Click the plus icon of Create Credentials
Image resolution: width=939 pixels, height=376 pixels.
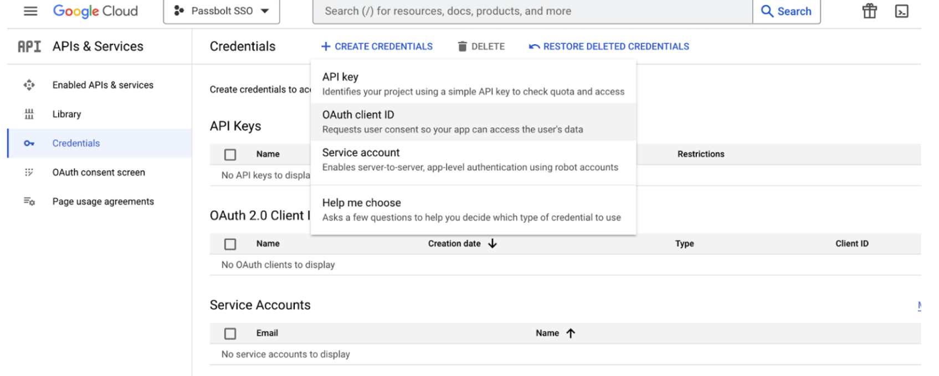point(326,46)
